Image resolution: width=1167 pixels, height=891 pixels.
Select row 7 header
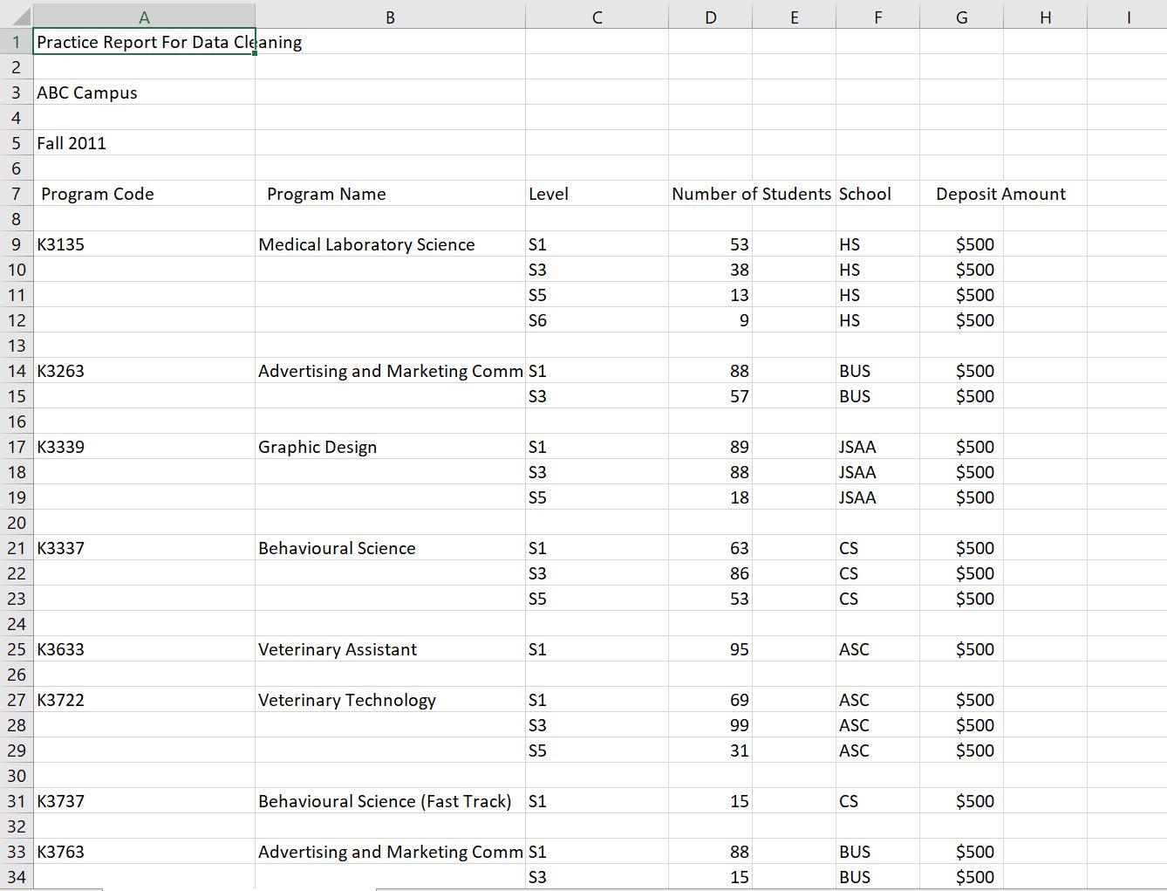15,194
